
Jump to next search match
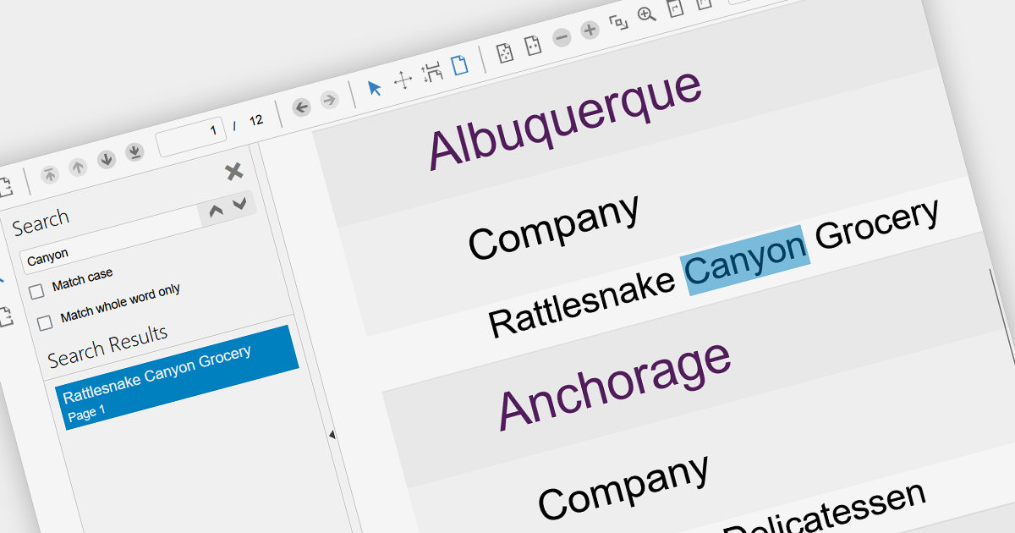click(239, 204)
